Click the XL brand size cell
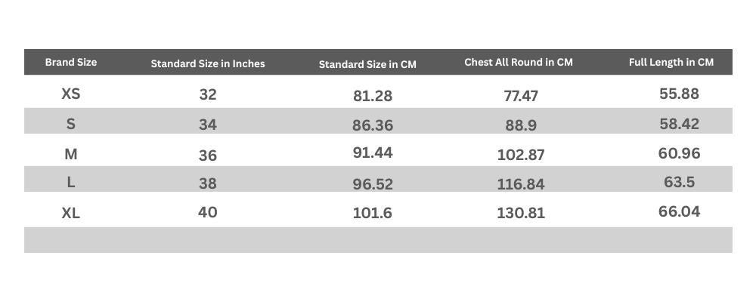756x302 pixels. point(71,214)
